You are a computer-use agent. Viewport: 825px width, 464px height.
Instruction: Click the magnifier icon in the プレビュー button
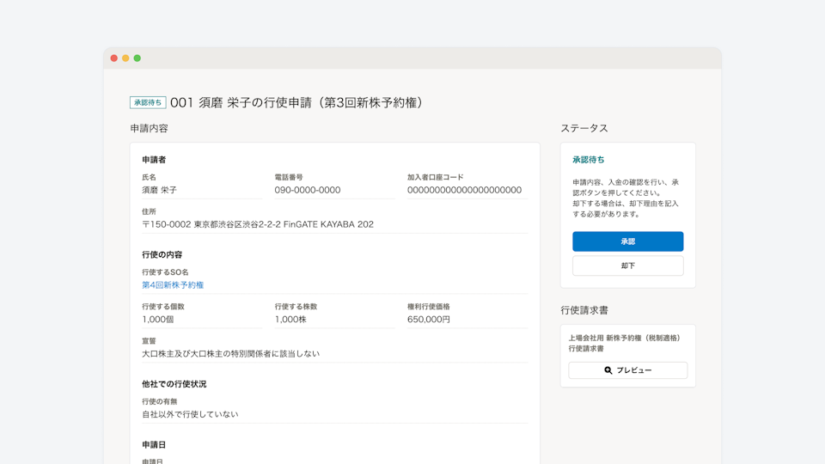pyautogui.click(x=608, y=370)
